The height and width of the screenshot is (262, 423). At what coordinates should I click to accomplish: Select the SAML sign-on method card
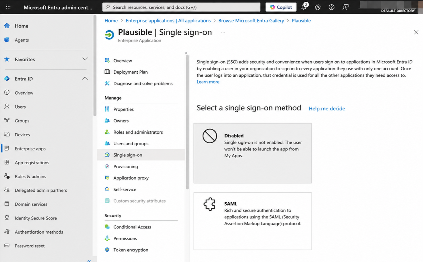click(253, 221)
